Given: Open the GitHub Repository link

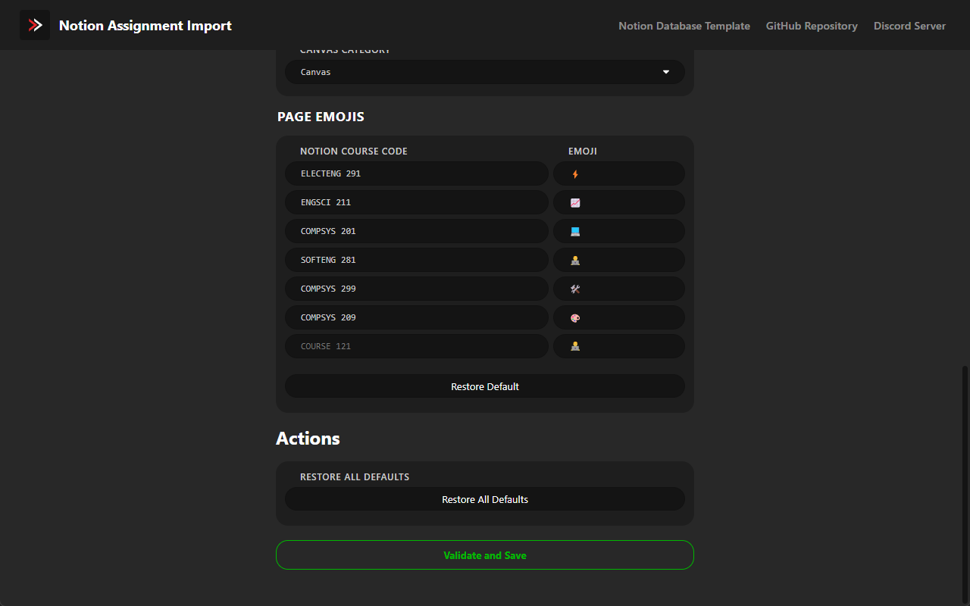Looking at the screenshot, I should (x=812, y=26).
